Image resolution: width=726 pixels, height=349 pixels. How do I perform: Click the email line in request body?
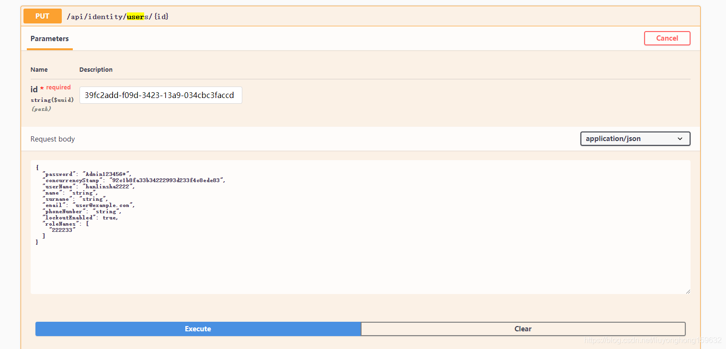pos(89,205)
